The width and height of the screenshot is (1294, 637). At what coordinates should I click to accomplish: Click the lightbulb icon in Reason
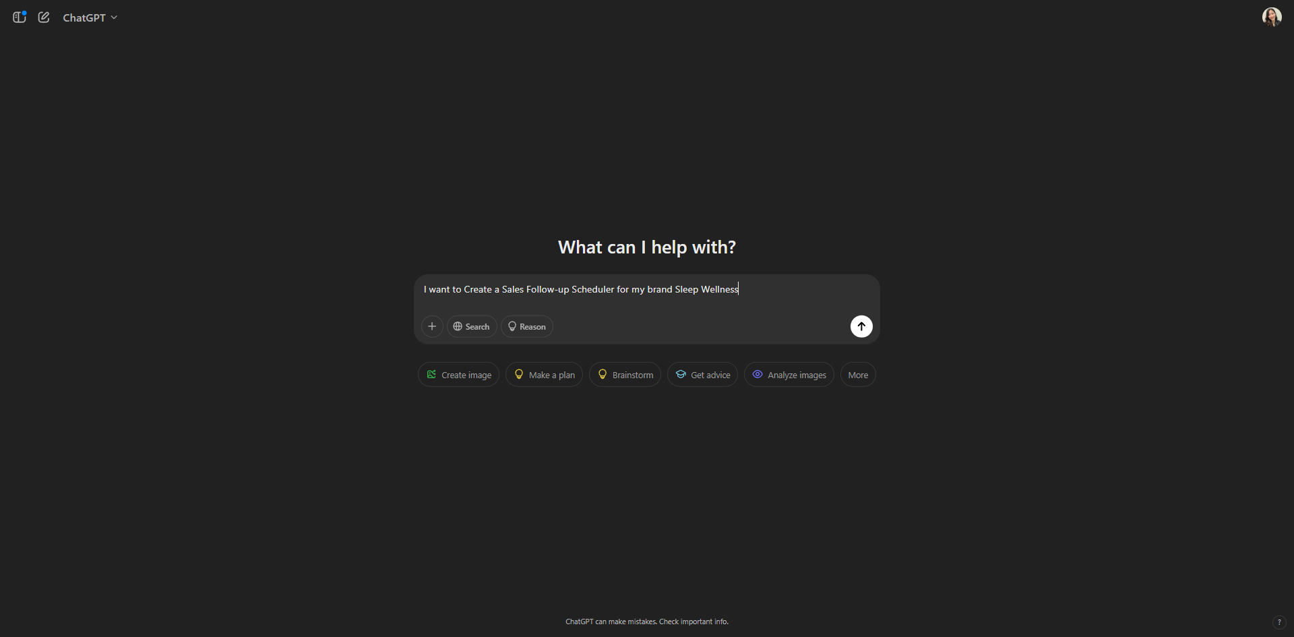(x=512, y=326)
